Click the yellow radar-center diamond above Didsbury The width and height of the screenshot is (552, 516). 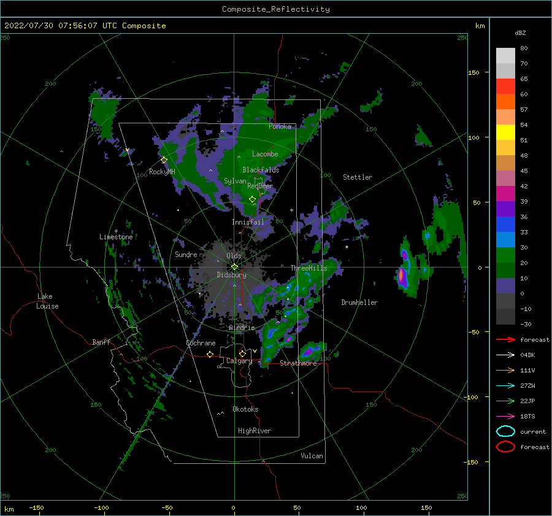[x=234, y=267]
